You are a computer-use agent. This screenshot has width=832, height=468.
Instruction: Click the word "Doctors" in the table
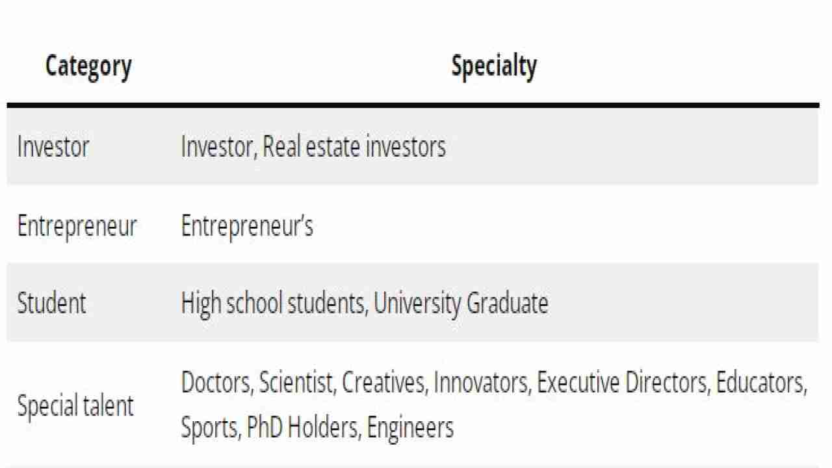(216, 383)
